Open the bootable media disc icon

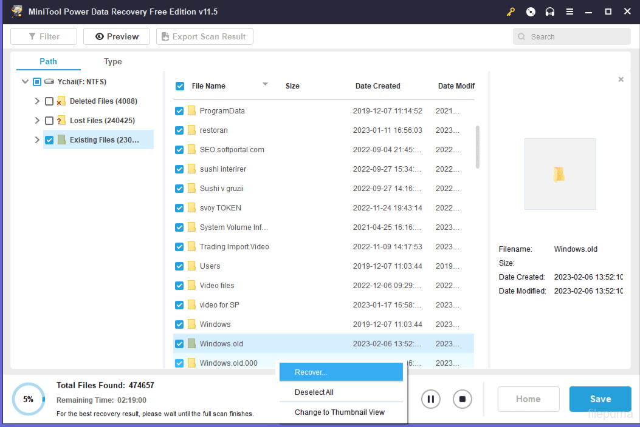(x=531, y=12)
